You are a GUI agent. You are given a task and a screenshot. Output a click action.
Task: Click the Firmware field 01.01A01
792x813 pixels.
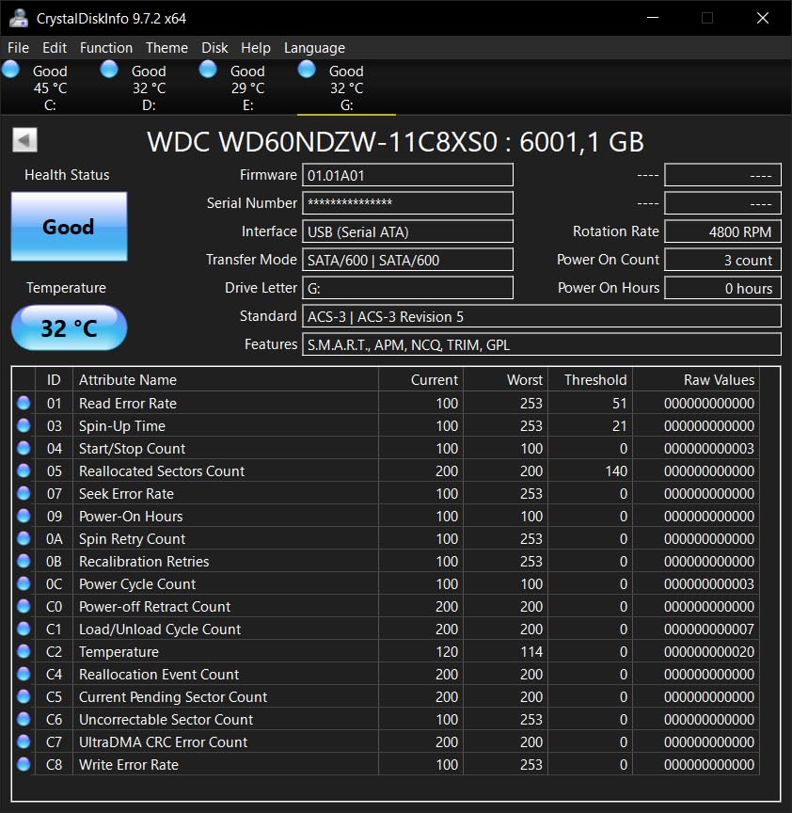pos(407,175)
